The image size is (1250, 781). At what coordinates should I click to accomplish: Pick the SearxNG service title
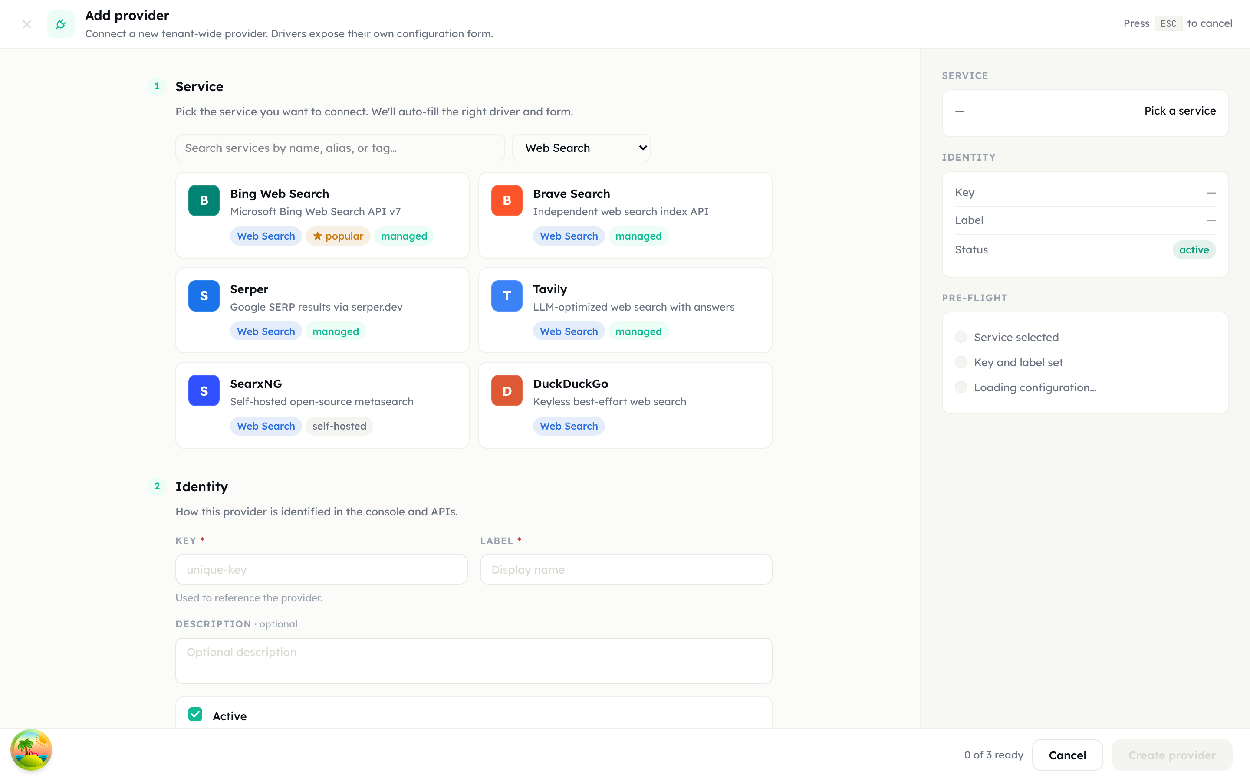[x=256, y=384]
